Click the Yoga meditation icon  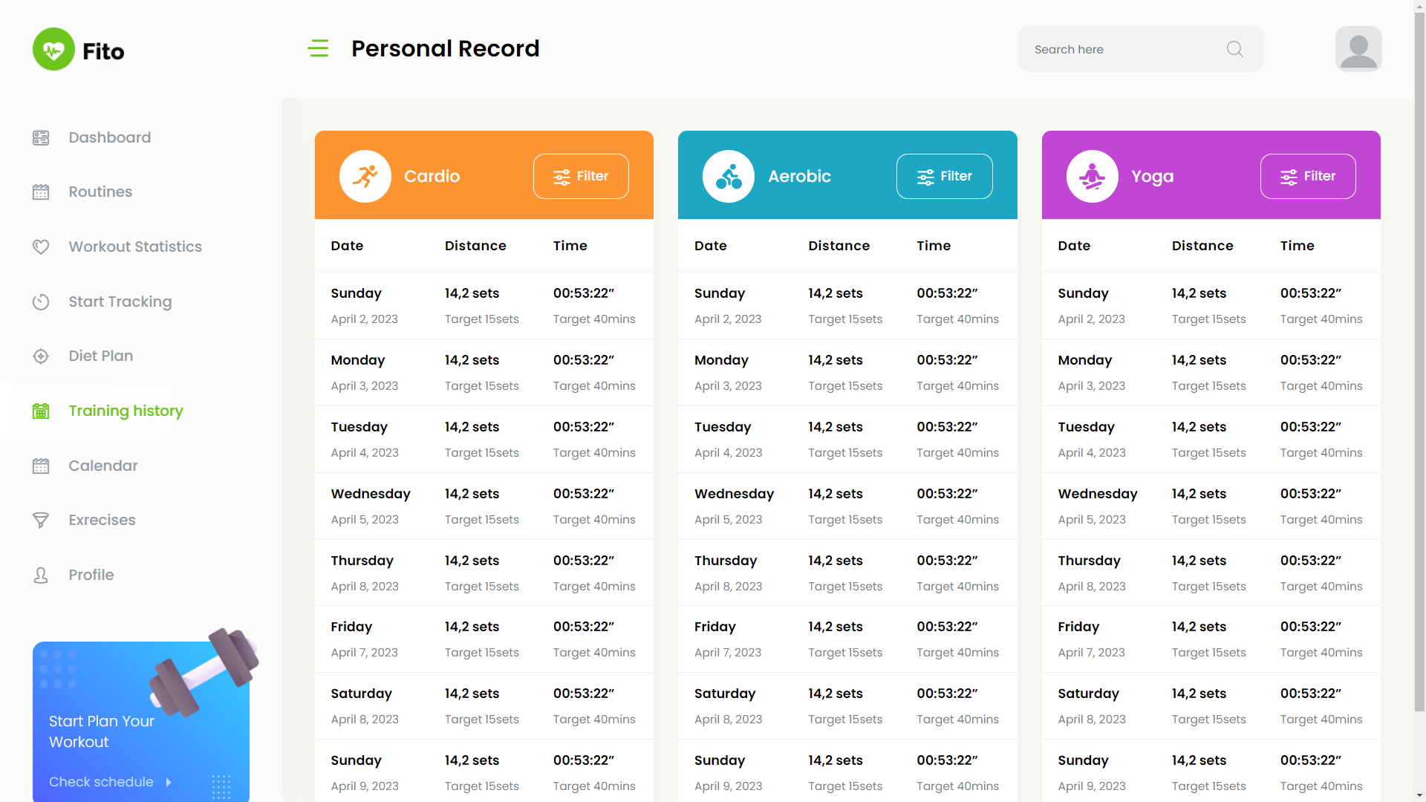pyautogui.click(x=1092, y=177)
